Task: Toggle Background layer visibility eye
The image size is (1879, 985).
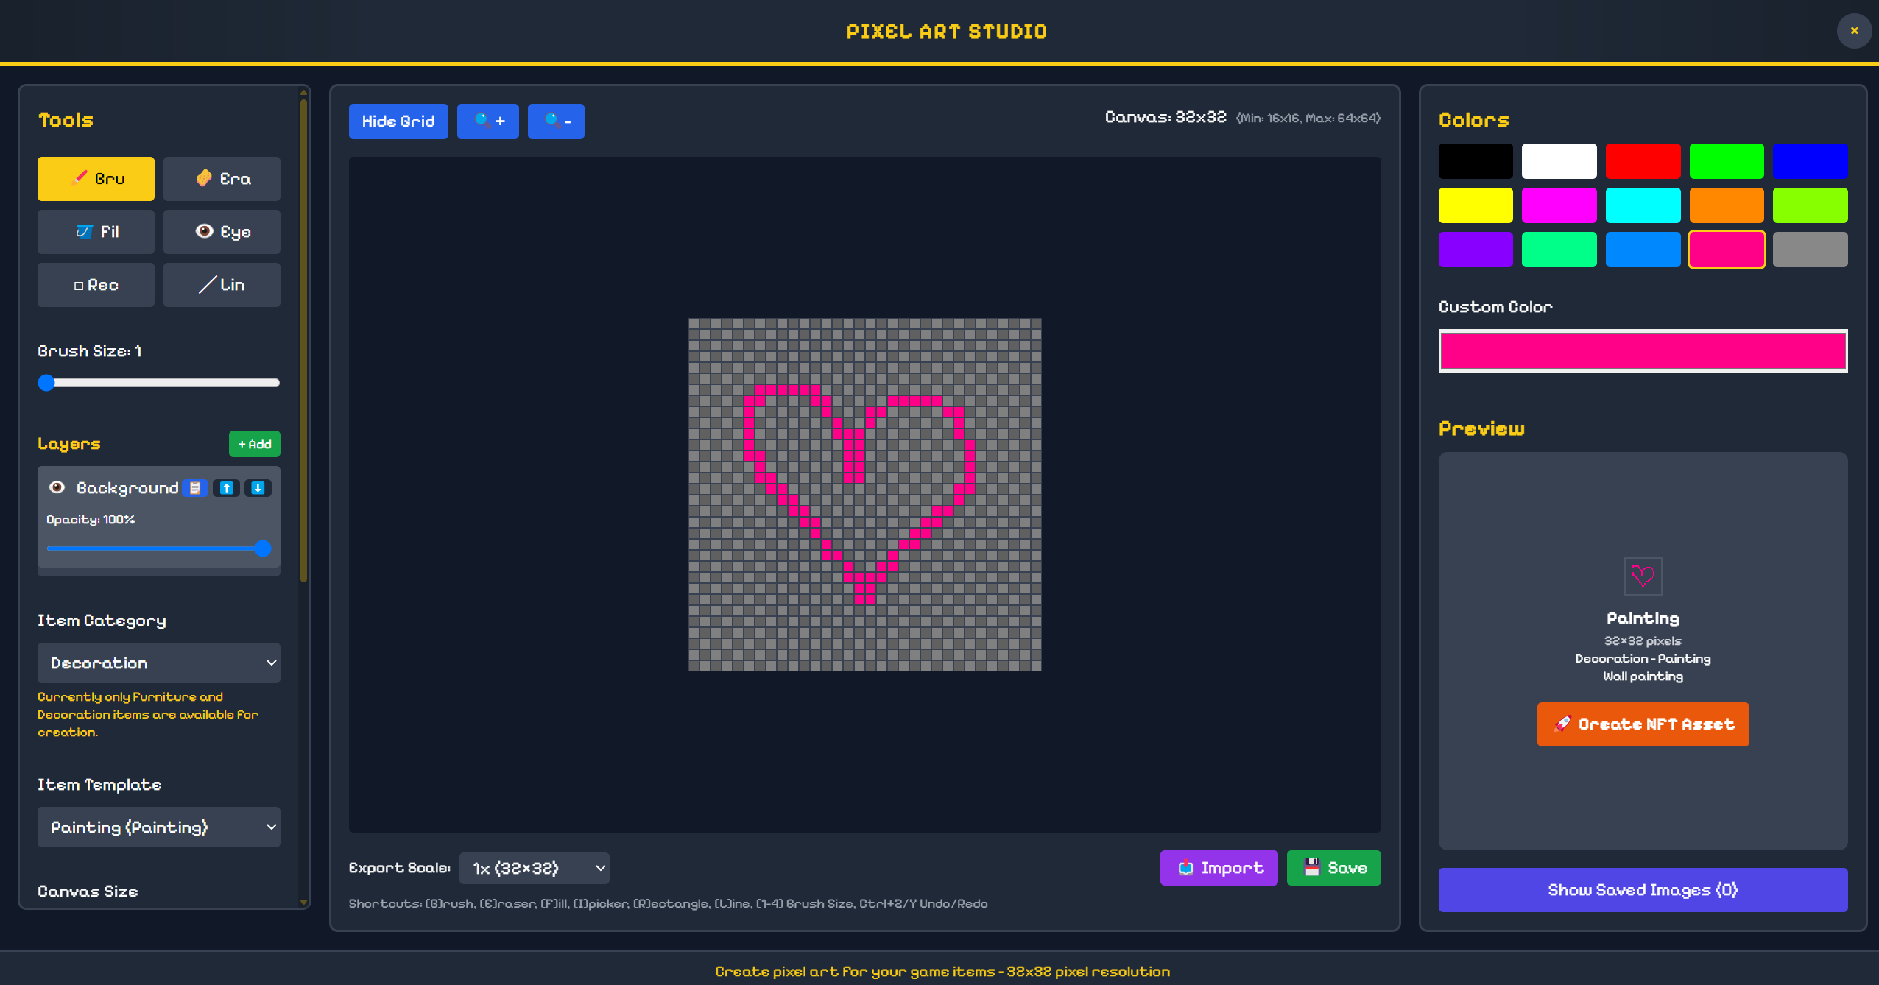Action: click(x=57, y=487)
